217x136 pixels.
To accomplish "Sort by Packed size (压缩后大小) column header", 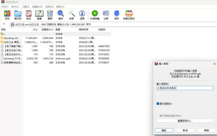I will 46,30.
